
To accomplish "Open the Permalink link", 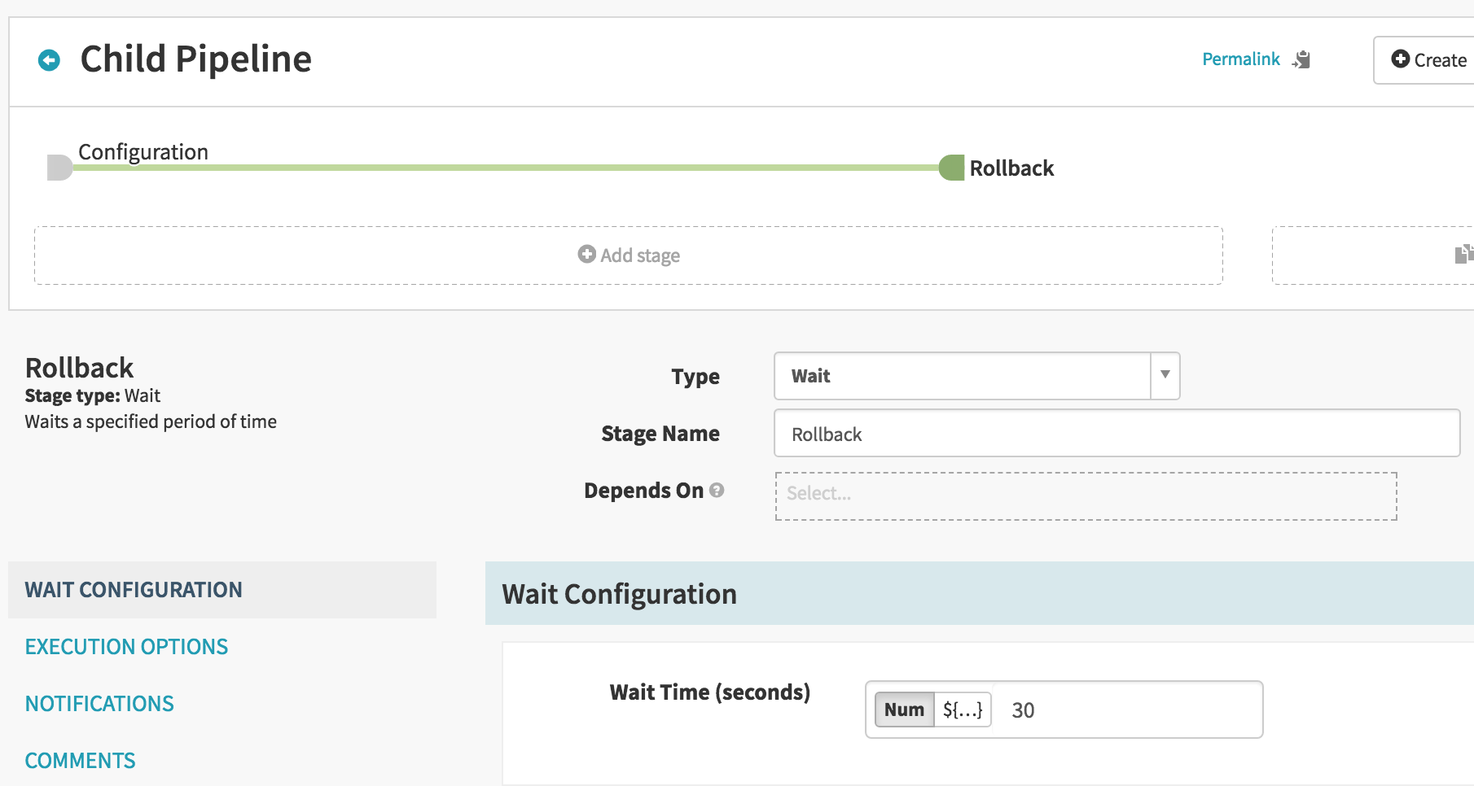I will tap(1241, 59).
